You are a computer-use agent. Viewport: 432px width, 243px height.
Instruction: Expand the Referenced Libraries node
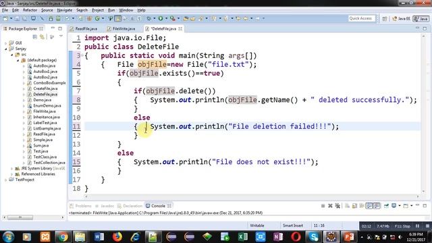click(12, 174)
